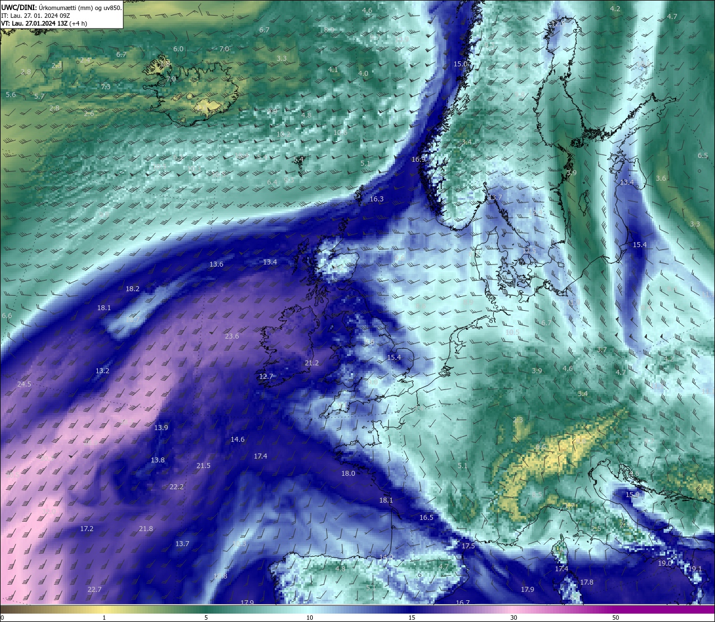
Task: Click the 10.5 value over the North Sea coast
Action: point(512,332)
